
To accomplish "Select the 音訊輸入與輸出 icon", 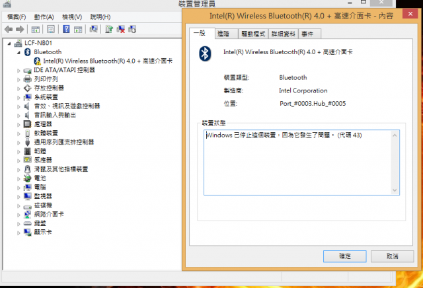I will click(x=26, y=115).
